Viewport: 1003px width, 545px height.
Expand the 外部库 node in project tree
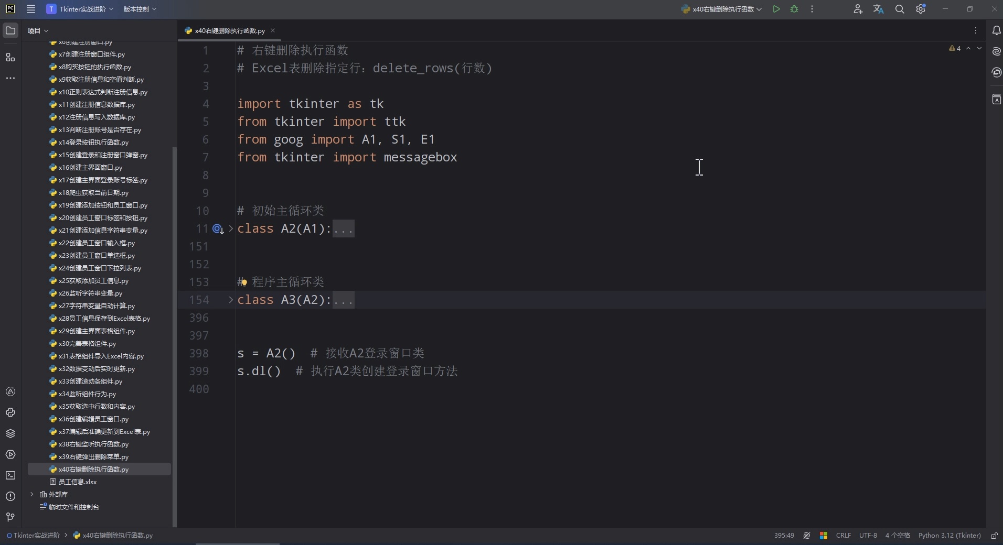click(x=33, y=494)
